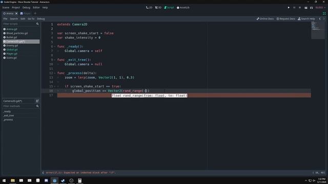
Task: Open the Project menu
Action: click(x=16, y=8)
